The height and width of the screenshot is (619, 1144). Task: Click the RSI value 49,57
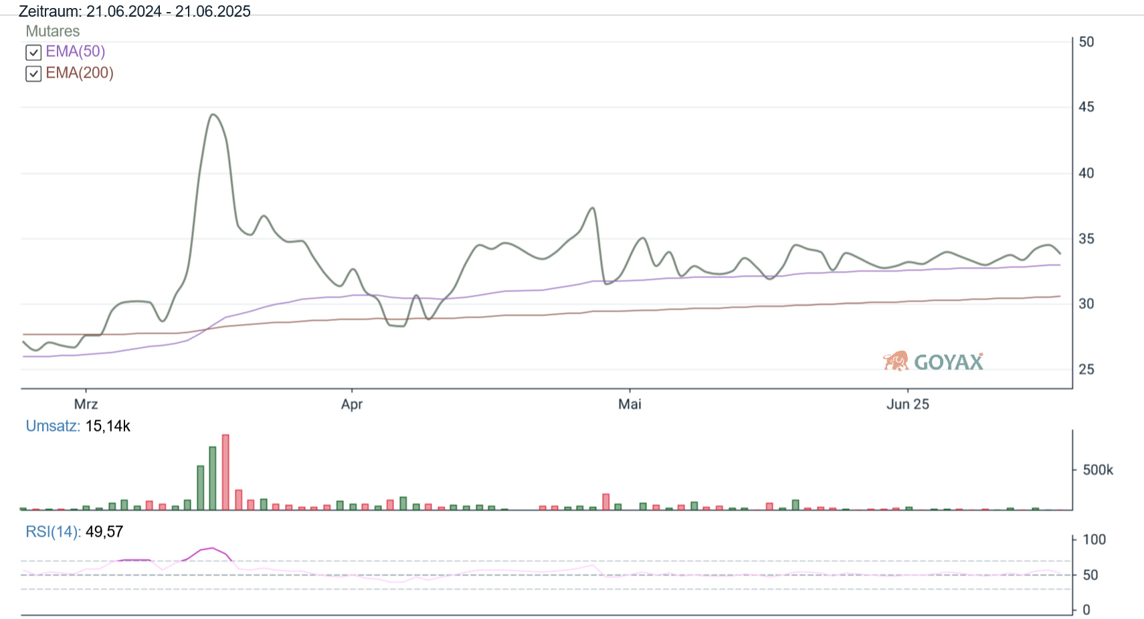point(104,532)
